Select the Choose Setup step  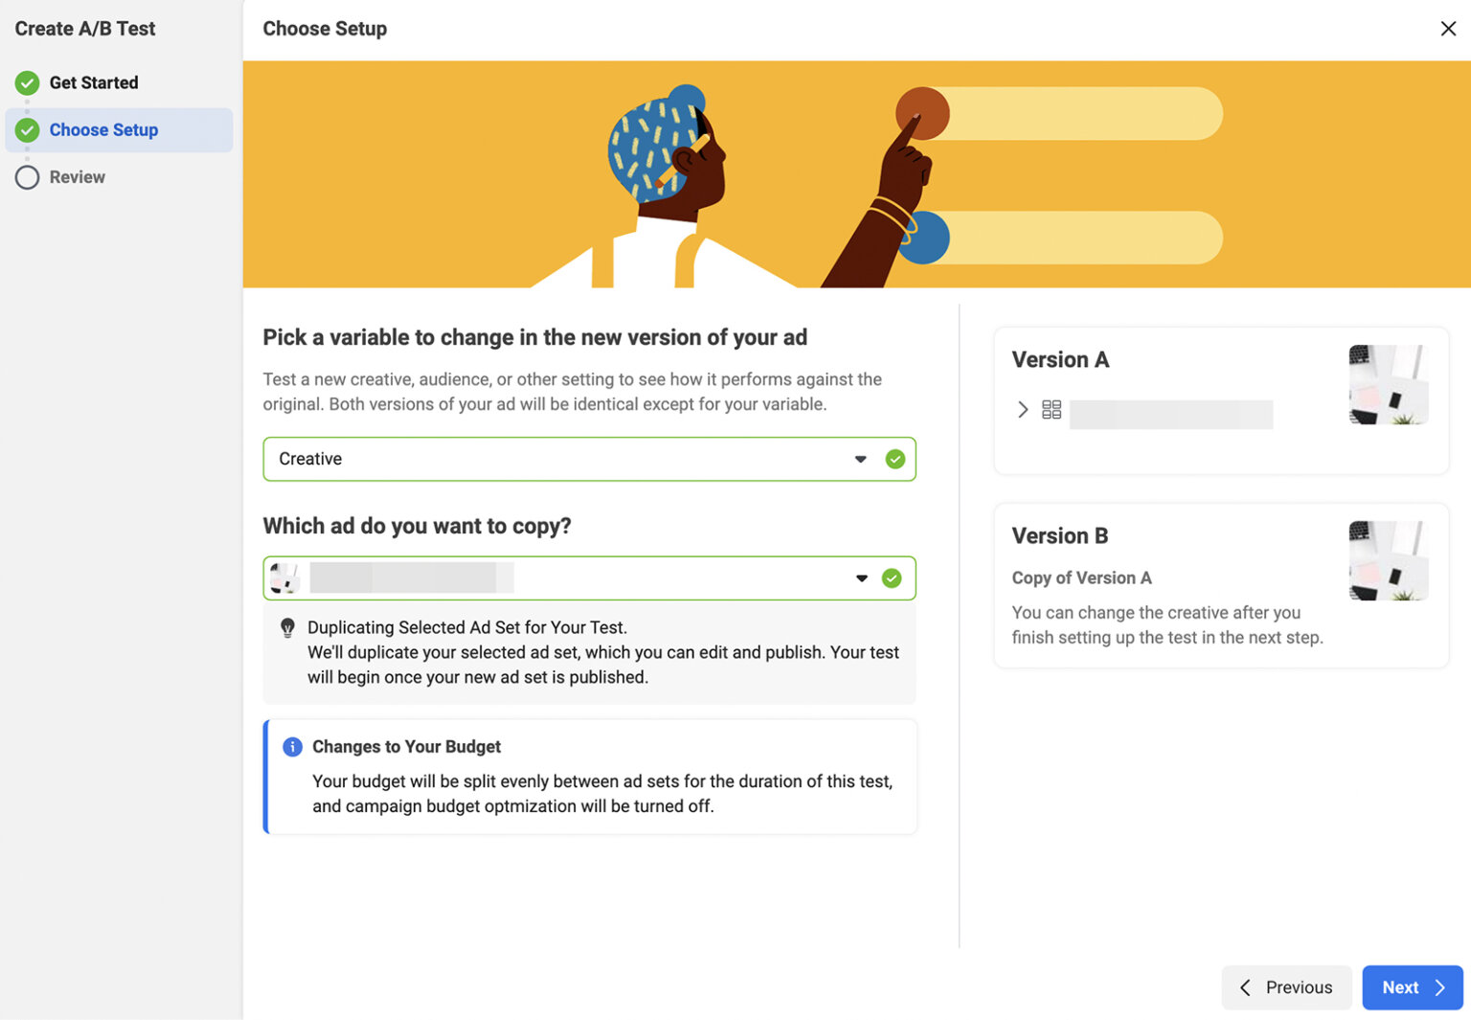tap(103, 130)
